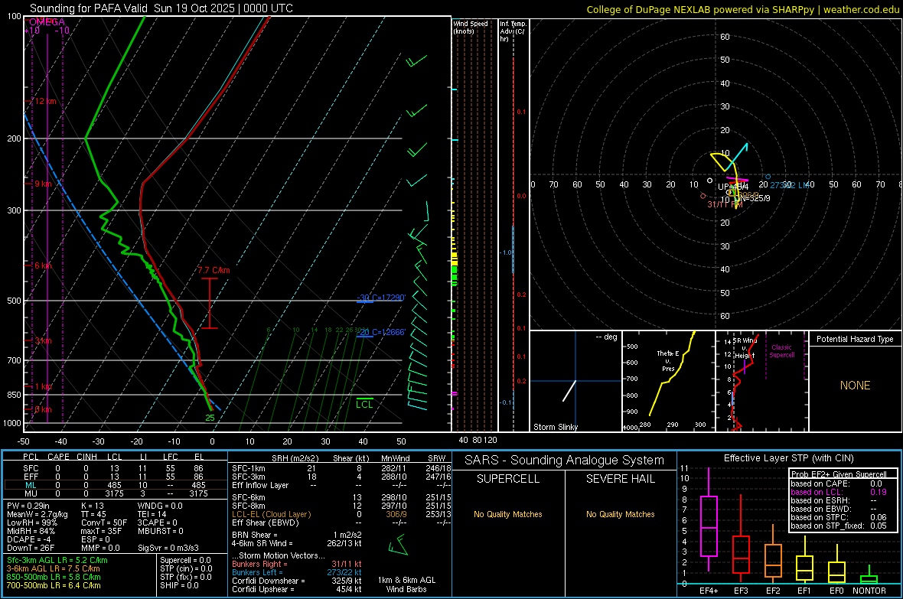Click the 'SR Wind v. Height' label
This screenshot has width=903, height=599.
pos(744,348)
